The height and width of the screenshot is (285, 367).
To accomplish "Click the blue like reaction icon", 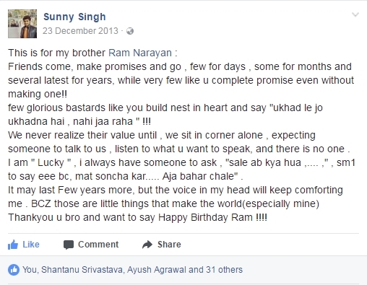I will point(14,270).
